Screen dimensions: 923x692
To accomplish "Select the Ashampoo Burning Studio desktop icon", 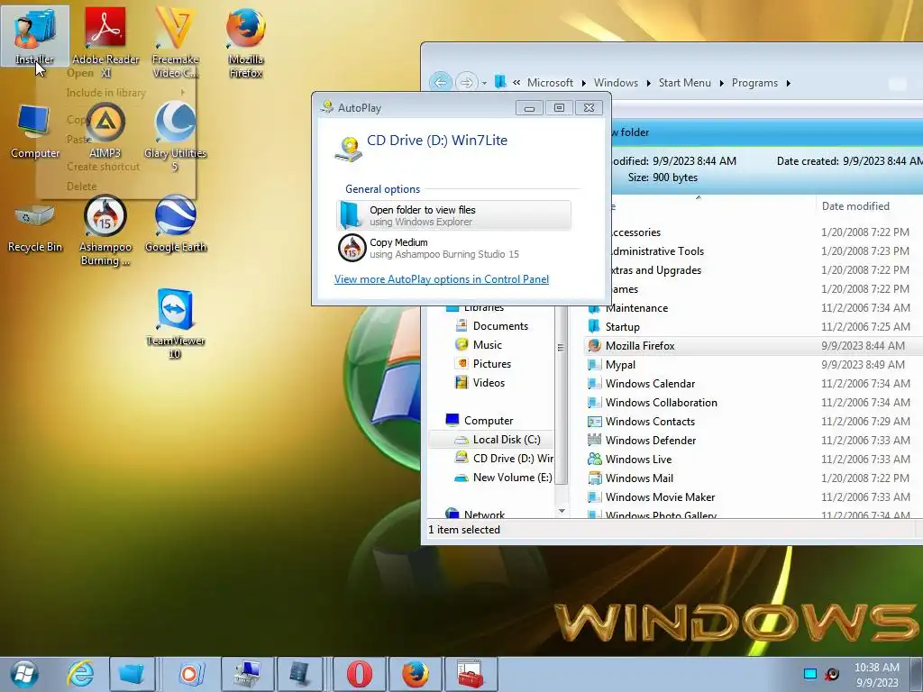I will tap(105, 231).
